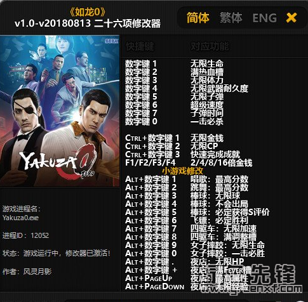The image size is (308, 302).
Task: Select the ENG language option
Action: coord(264,18)
